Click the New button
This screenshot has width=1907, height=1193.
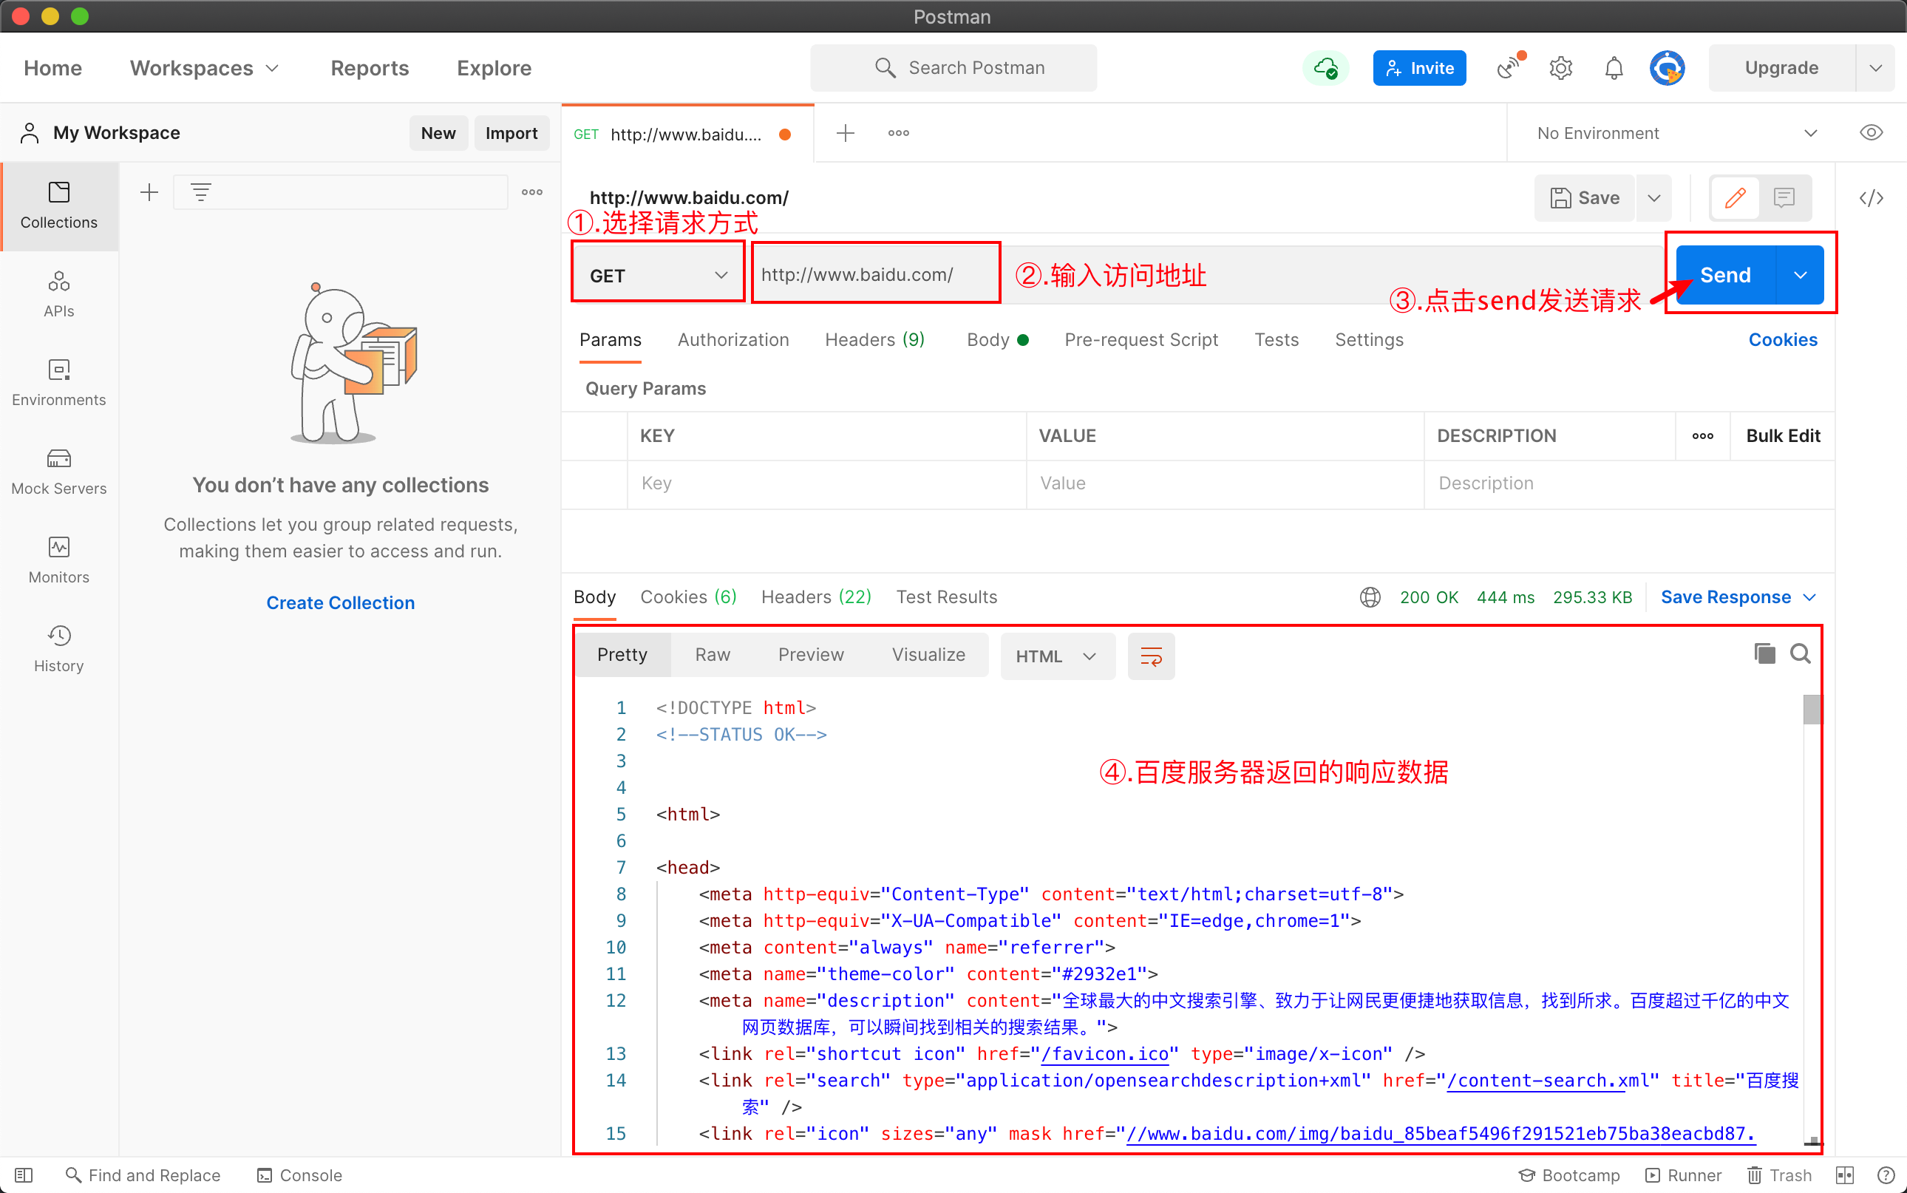point(438,133)
